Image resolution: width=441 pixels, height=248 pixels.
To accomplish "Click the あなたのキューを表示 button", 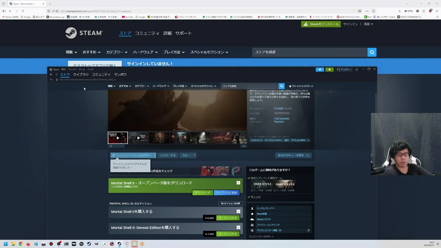I will (x=293, y=155).
